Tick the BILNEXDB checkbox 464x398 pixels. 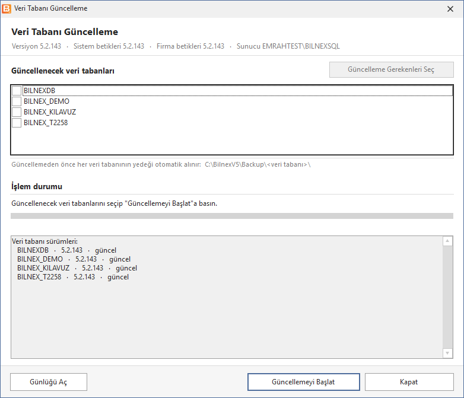(x=17, y=91)
